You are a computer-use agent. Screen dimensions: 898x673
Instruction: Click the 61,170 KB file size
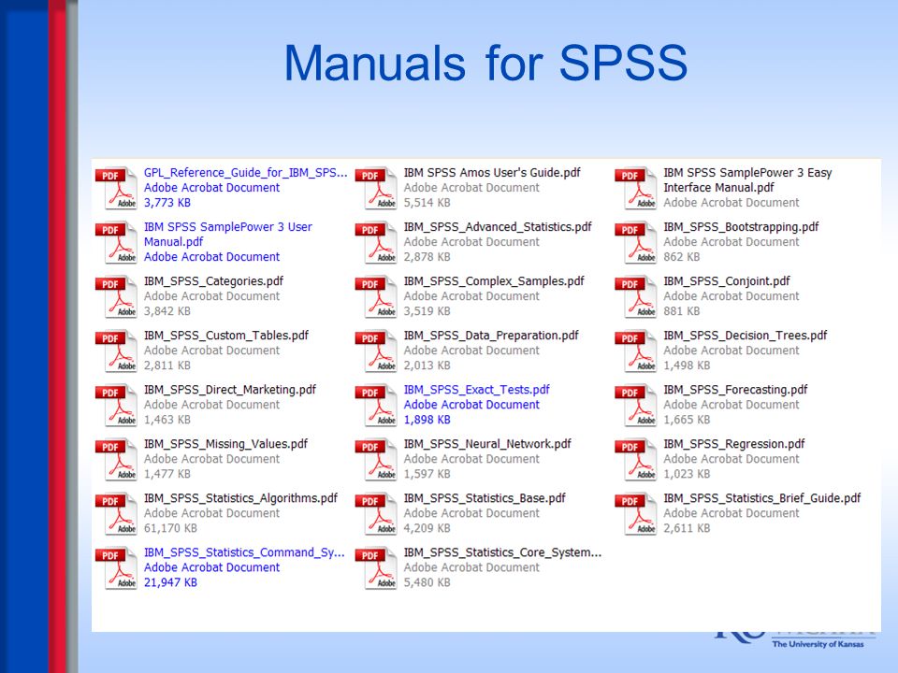170,528
